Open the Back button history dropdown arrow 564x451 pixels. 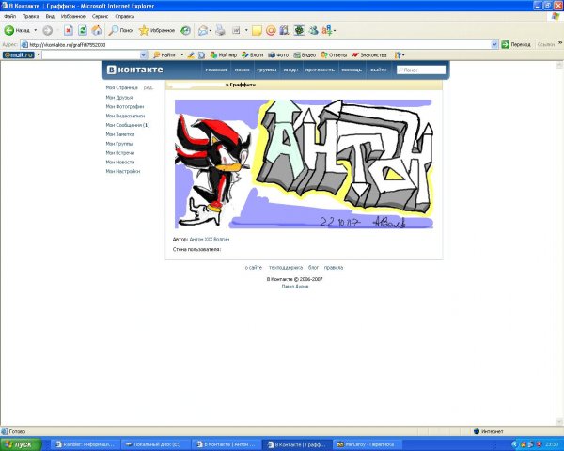pyautogui.click(x=37, y=30)
